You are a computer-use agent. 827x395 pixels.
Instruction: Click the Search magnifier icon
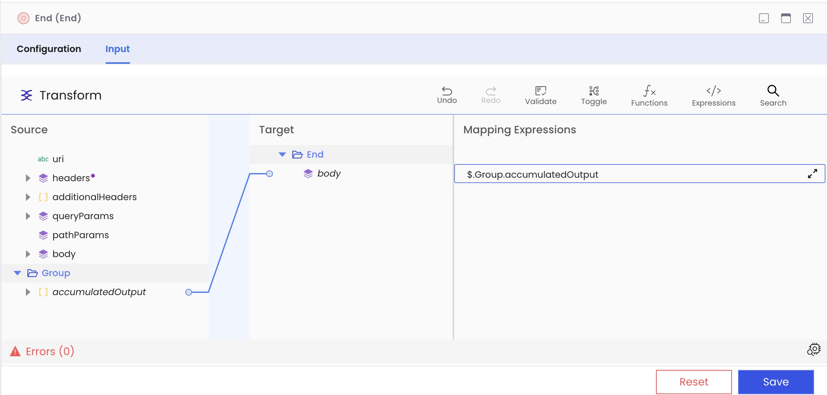[x=773, y=91]
